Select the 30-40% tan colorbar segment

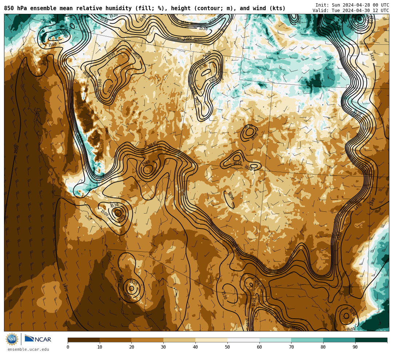pos(179,340)
